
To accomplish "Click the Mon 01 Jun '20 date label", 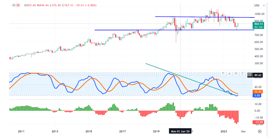I will tap(180, 131).
